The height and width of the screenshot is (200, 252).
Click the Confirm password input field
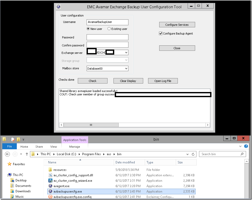point(107,45)
